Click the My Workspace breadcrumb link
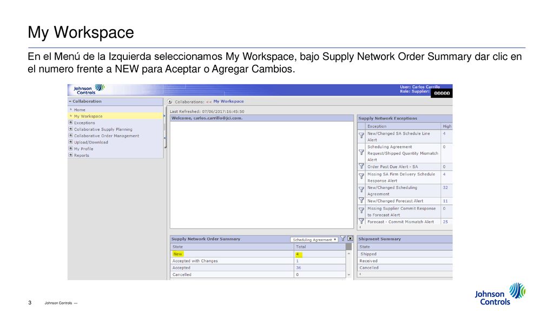This screenshot has width=554, height=311. 228,101
